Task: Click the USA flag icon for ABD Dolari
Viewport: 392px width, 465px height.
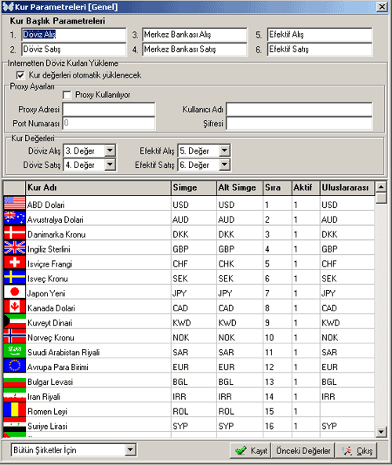Action: tap(15, 203)
